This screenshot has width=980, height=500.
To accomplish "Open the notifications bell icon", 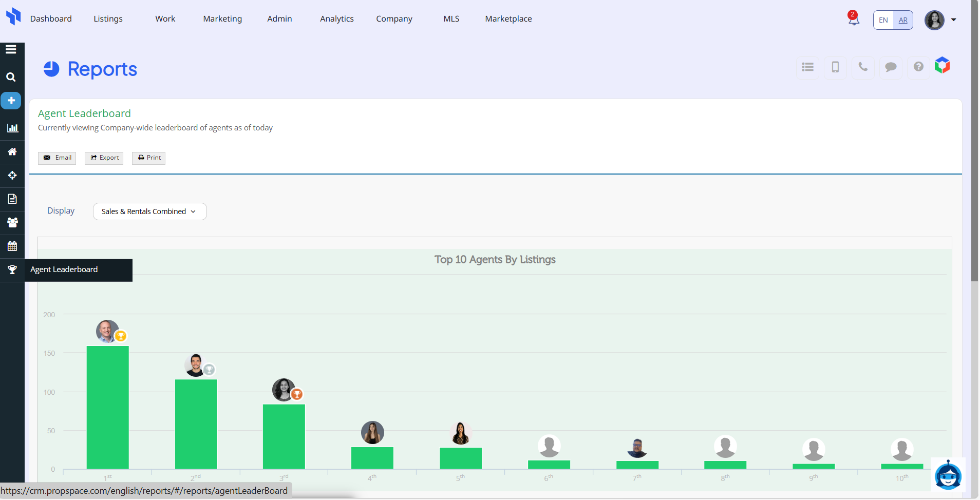I will click(853, 20).
